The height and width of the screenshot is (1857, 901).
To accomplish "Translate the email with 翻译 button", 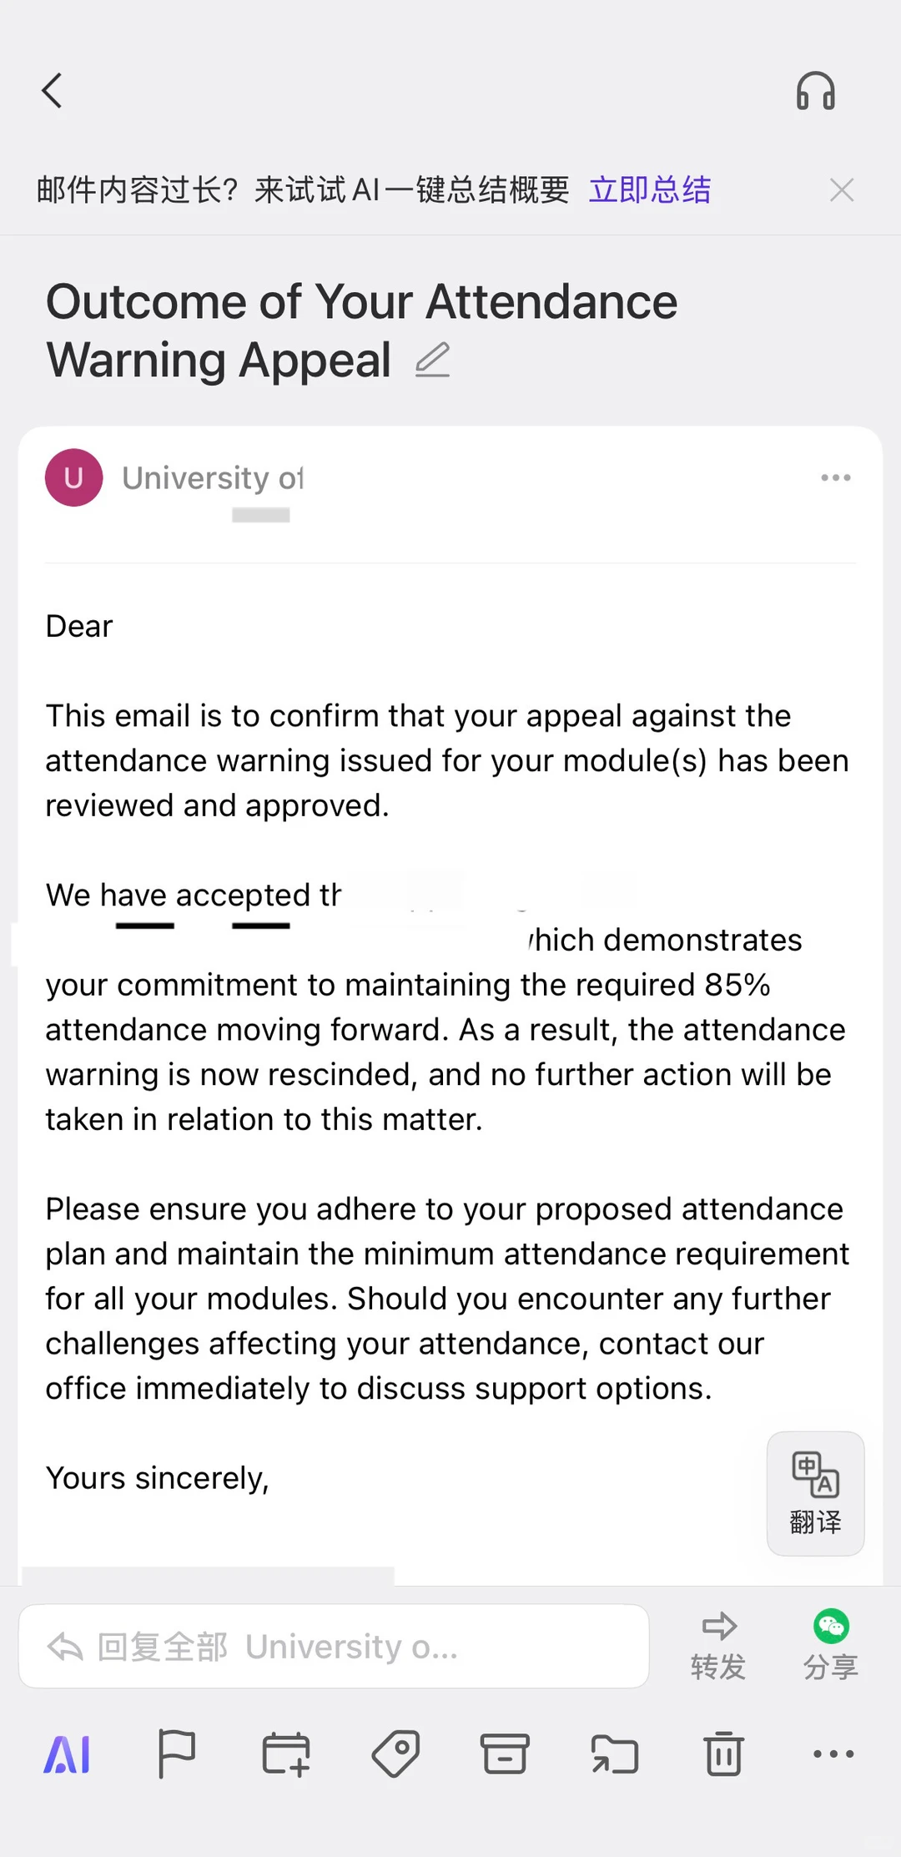I will pyautogui.click(x=815, y=1493).
